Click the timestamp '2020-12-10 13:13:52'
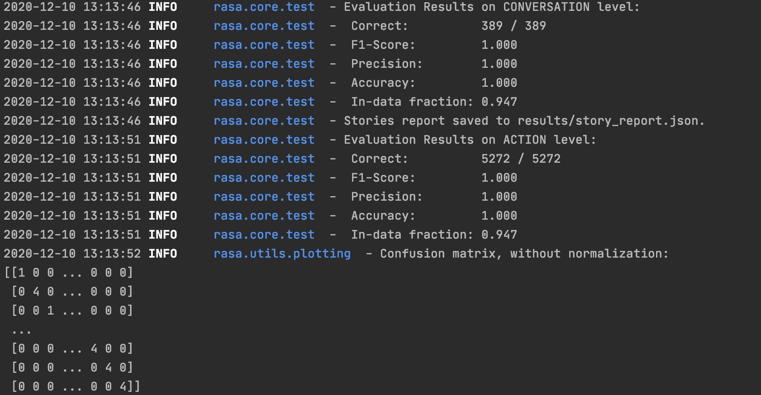 (x=72, y=254)
